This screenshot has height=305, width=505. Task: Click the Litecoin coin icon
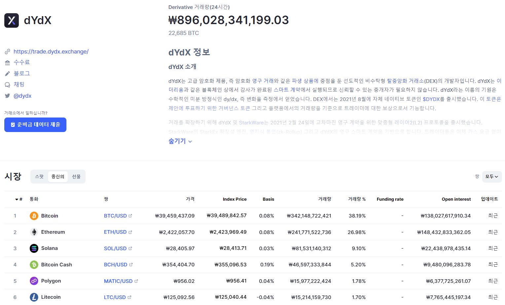[x=34, y=297]
